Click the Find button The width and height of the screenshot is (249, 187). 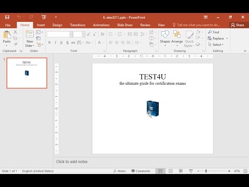pyautogui.click(x=214, y=32)
